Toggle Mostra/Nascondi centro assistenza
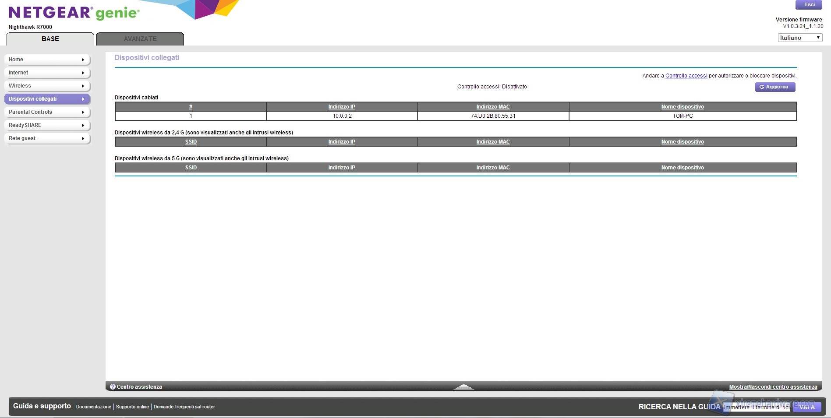The height and width of the screenshot is (418, 831). (773, 387)
